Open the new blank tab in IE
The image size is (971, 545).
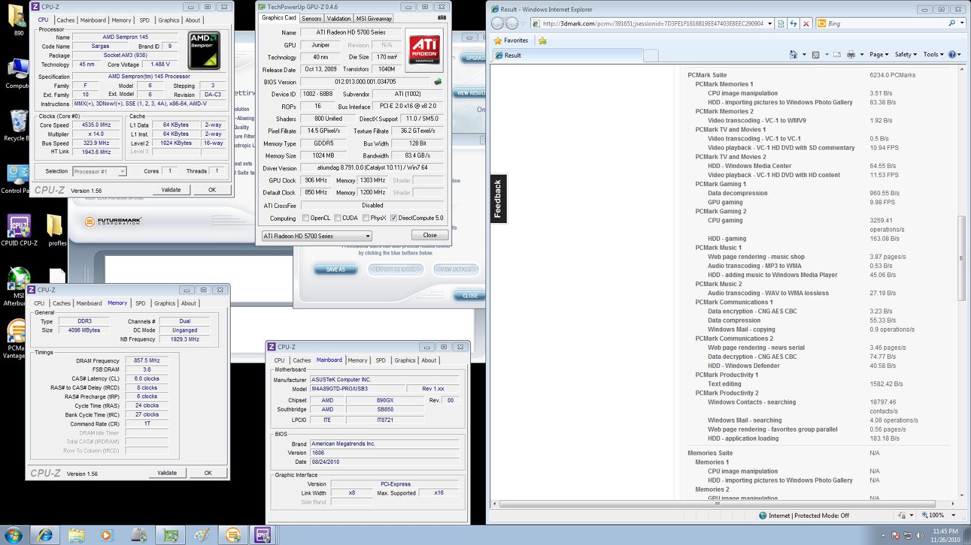click(650, 55)
